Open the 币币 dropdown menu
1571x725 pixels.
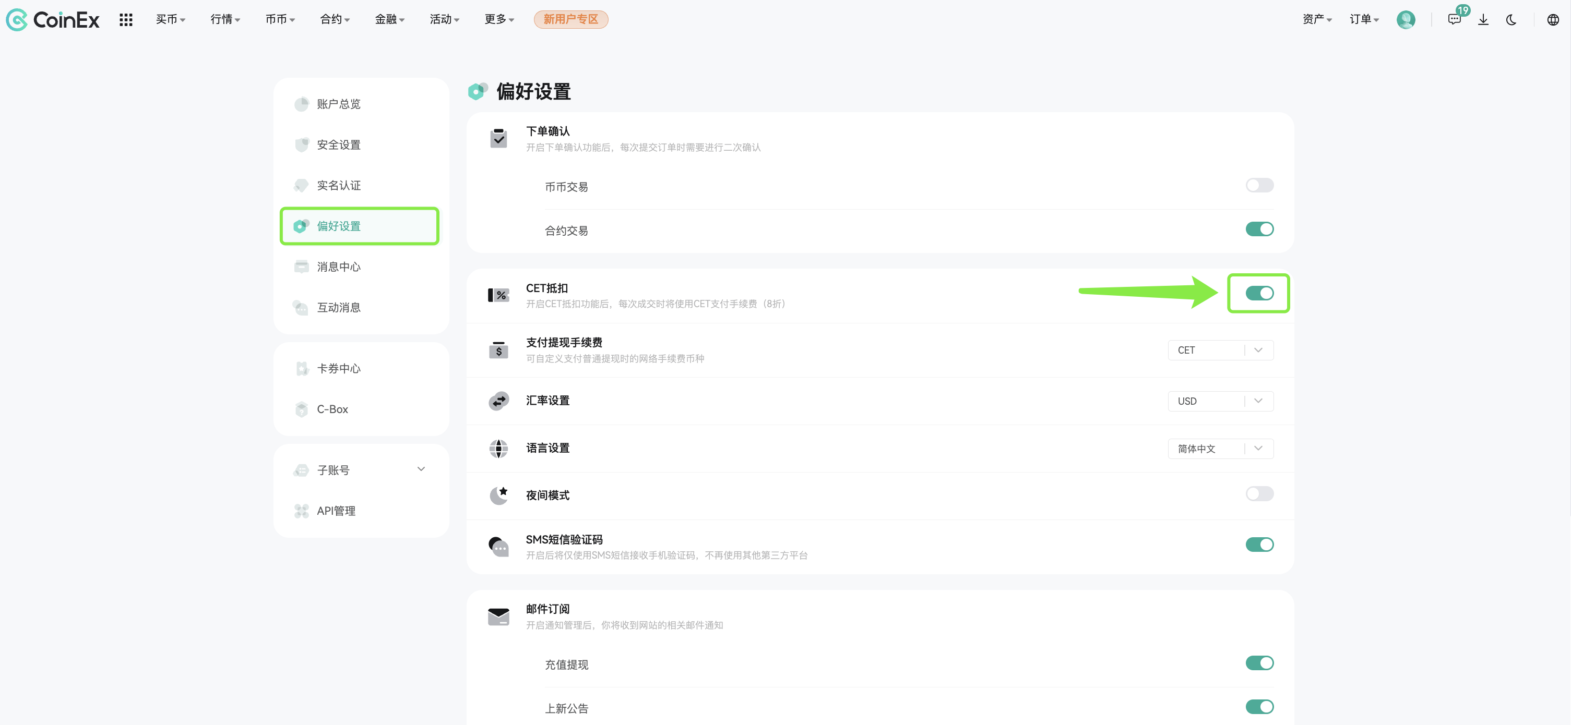(280, 19)
